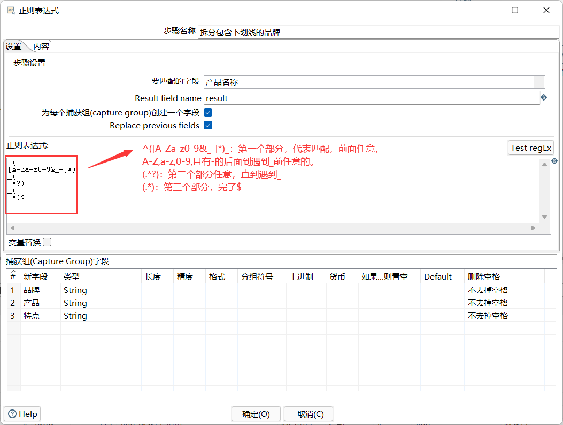This screenshot has width=563, height=425.
Task: Click 不去掉空格 cell in 品牌 row
Action: point(505,290)
